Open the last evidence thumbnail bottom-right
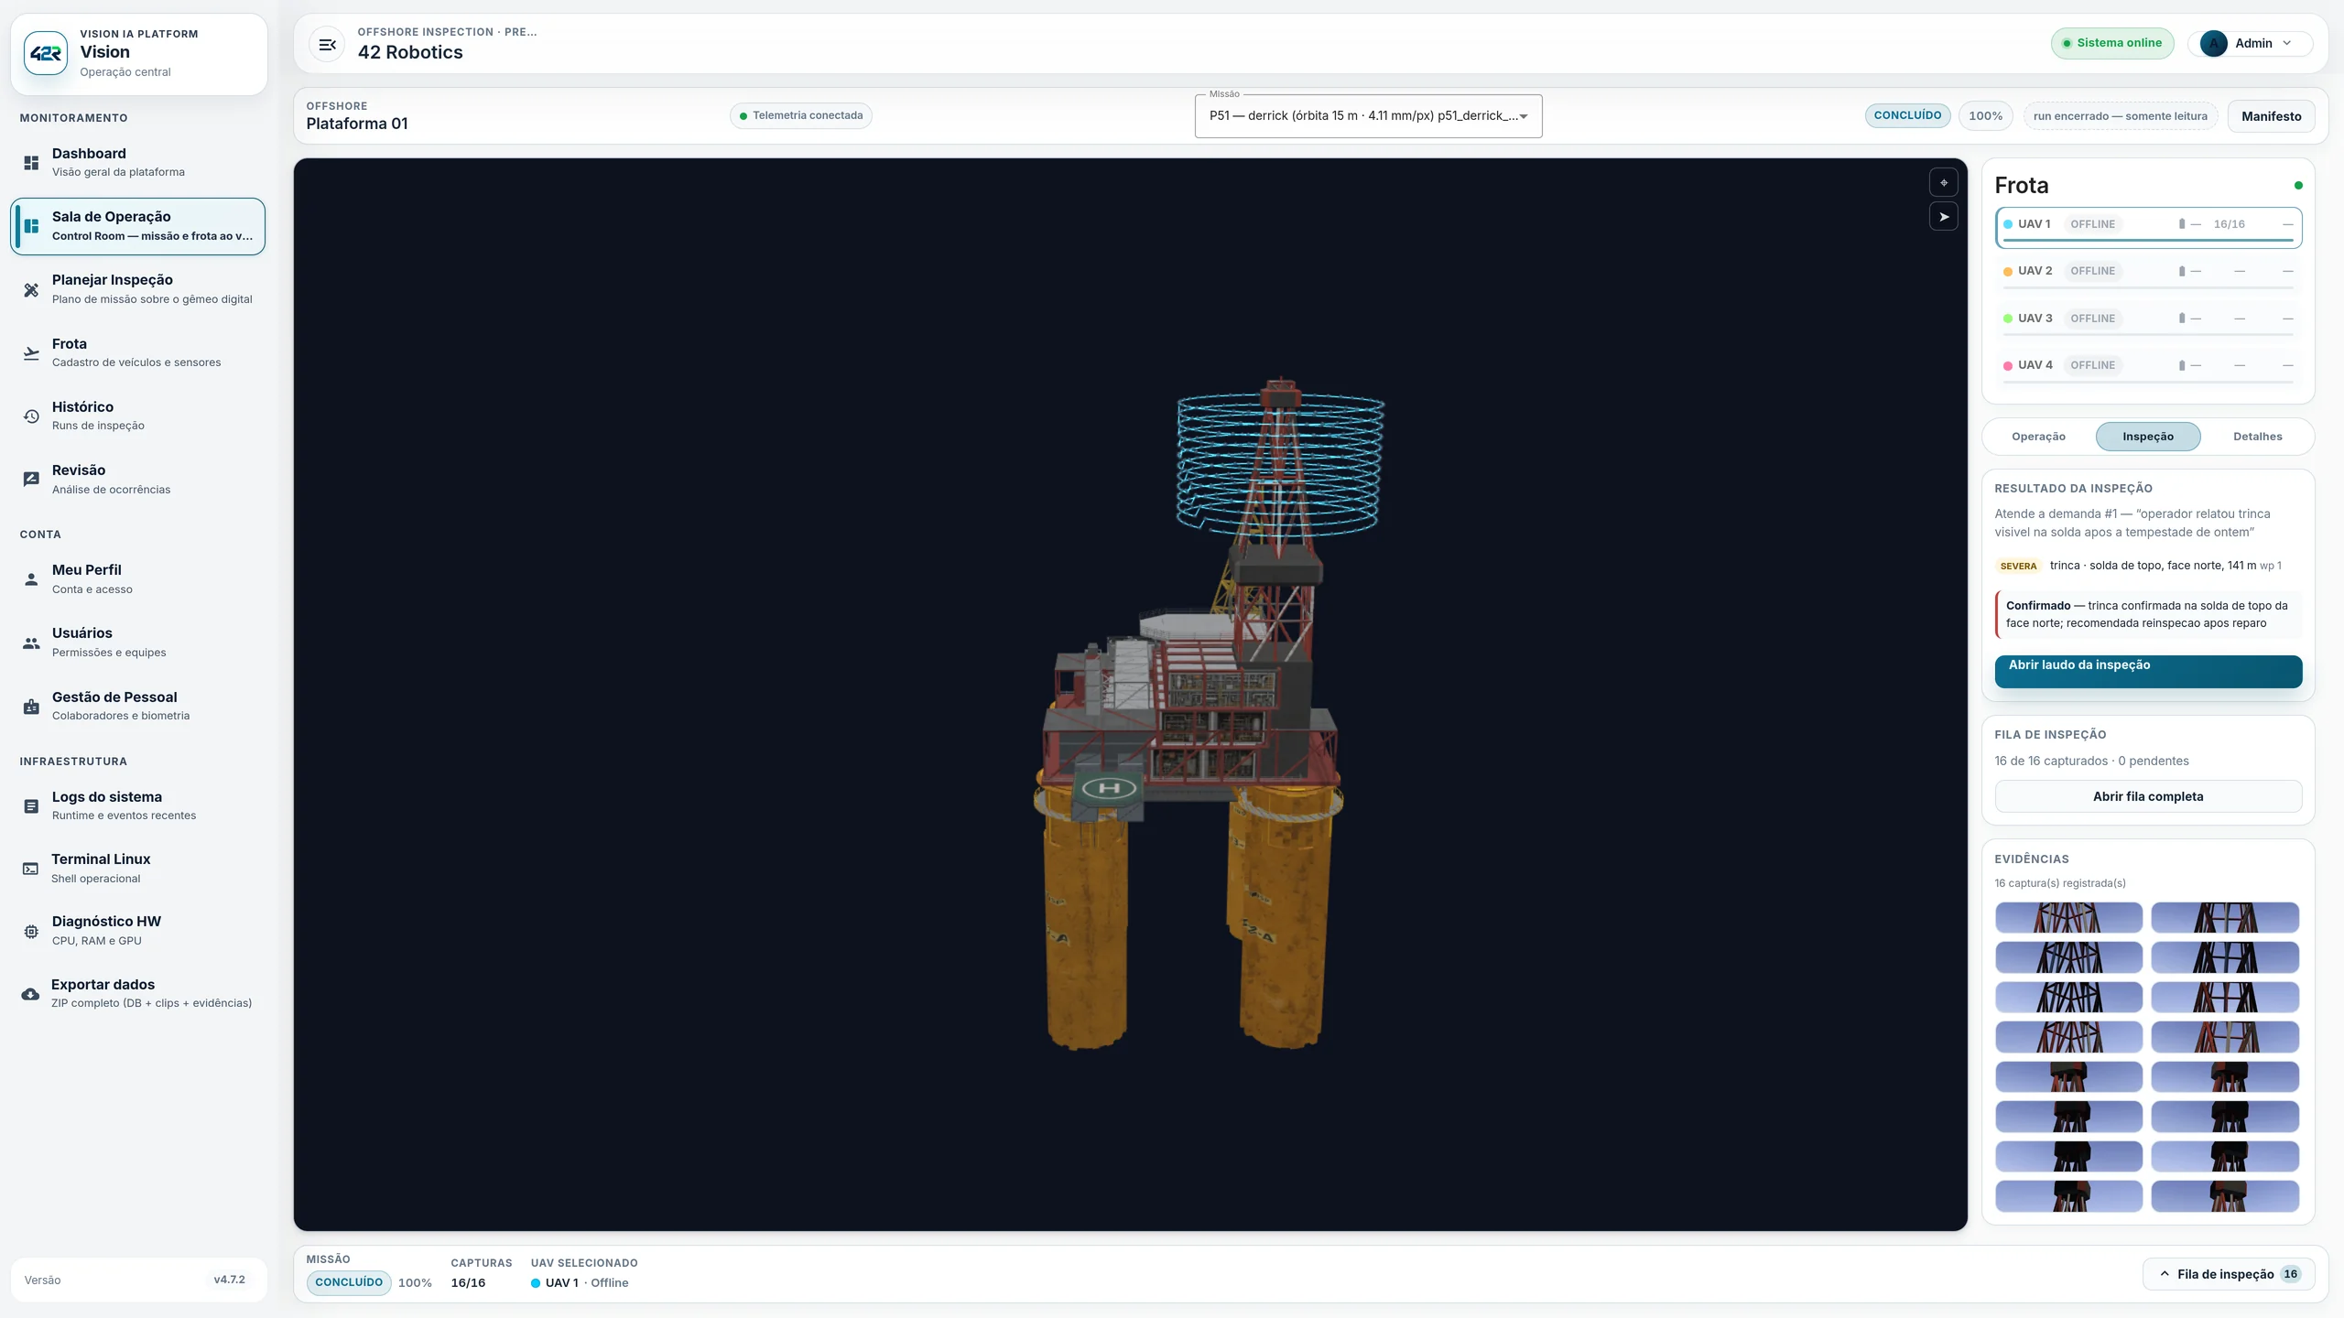The width and height of the screenshot is (2344, 1318). 2225,1196
